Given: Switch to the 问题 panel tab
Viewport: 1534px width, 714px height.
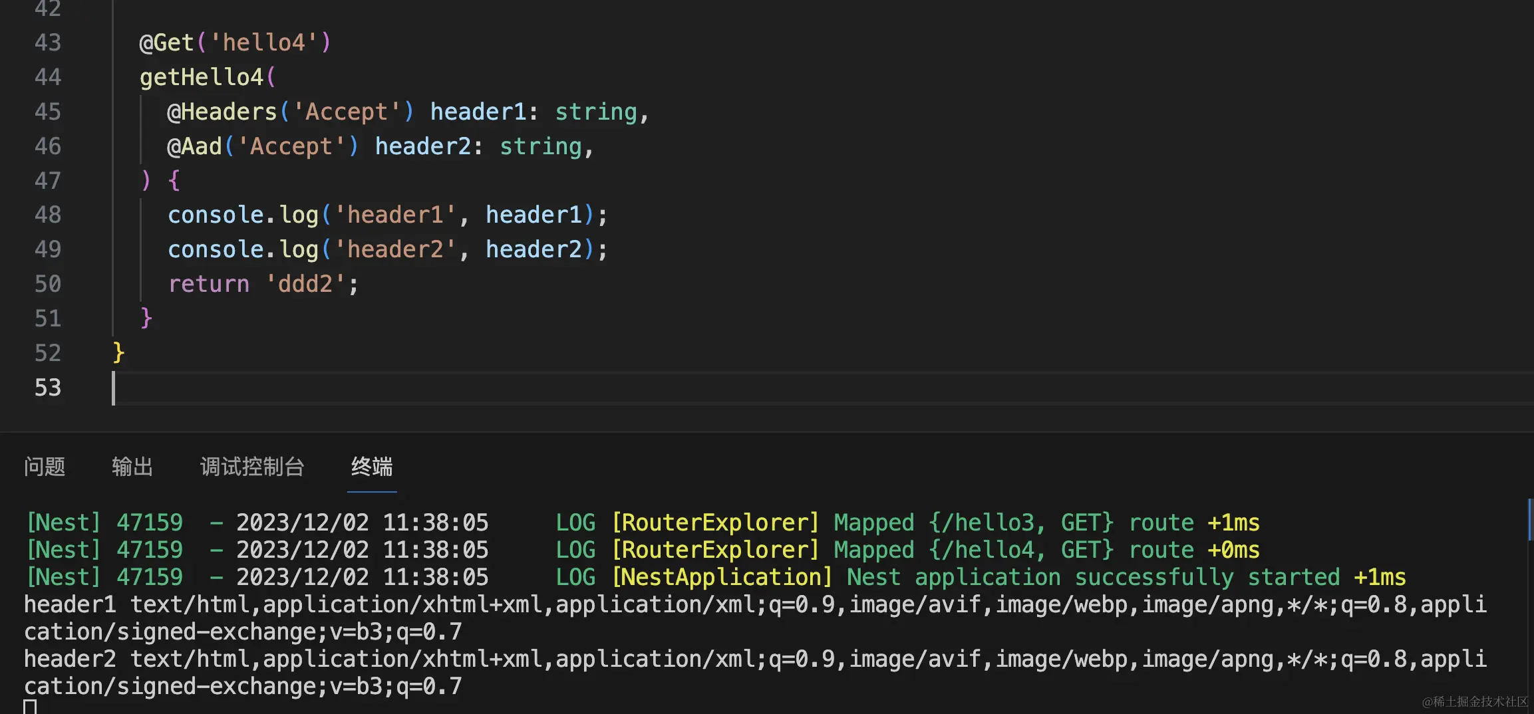Looking at the screenshot, I should (x=45, y=467).
